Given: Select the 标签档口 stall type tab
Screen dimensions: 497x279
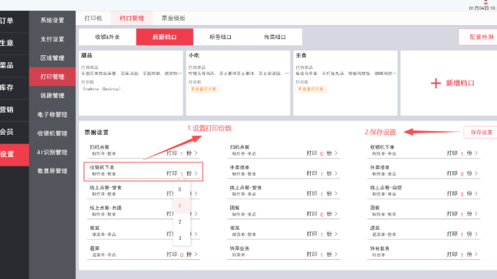Looking at the screenshot, I should click(x=221, y=37).
